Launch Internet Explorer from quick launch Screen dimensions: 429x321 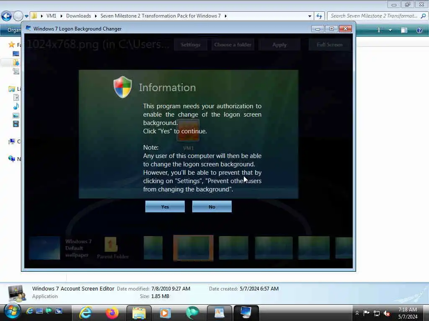[30, 311]
